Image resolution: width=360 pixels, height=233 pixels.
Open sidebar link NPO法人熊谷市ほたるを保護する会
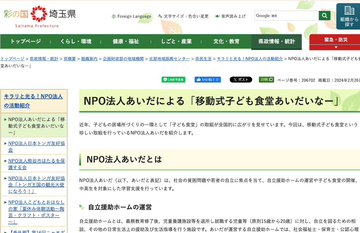click(37, 164)
